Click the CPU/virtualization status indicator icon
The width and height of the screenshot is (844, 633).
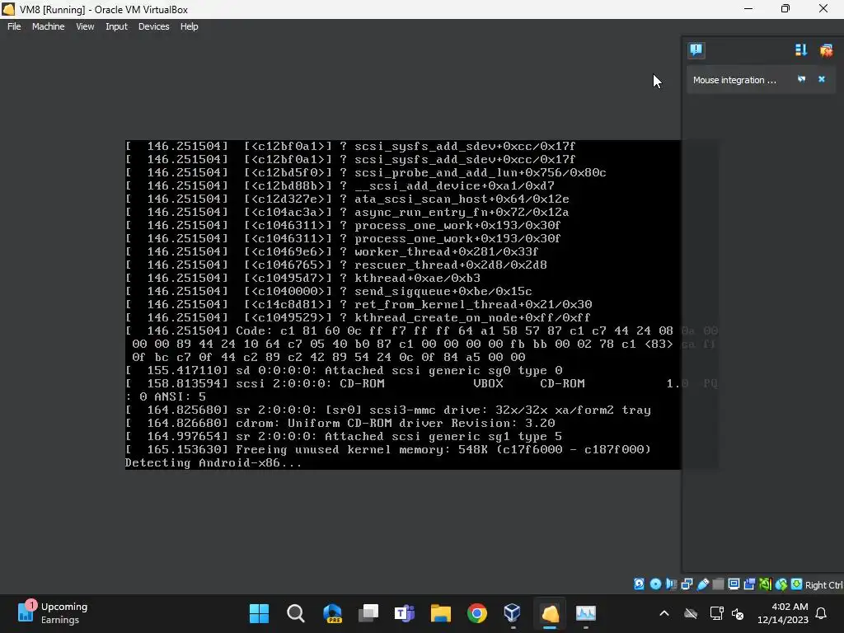pyautogui.click(x=765, y=584)
